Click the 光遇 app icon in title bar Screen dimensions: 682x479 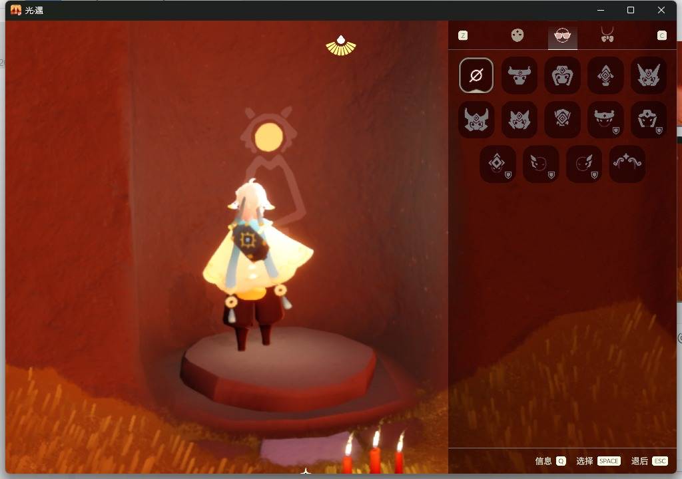(16, 10)
